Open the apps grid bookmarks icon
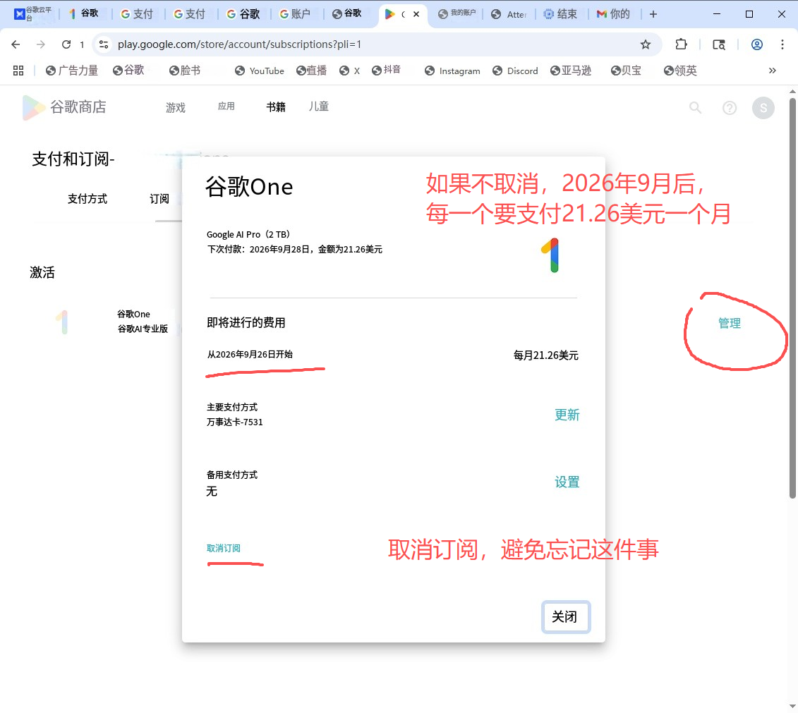This screenshot has width=798, height=713. pyautogui.click(x=18, y=71)
